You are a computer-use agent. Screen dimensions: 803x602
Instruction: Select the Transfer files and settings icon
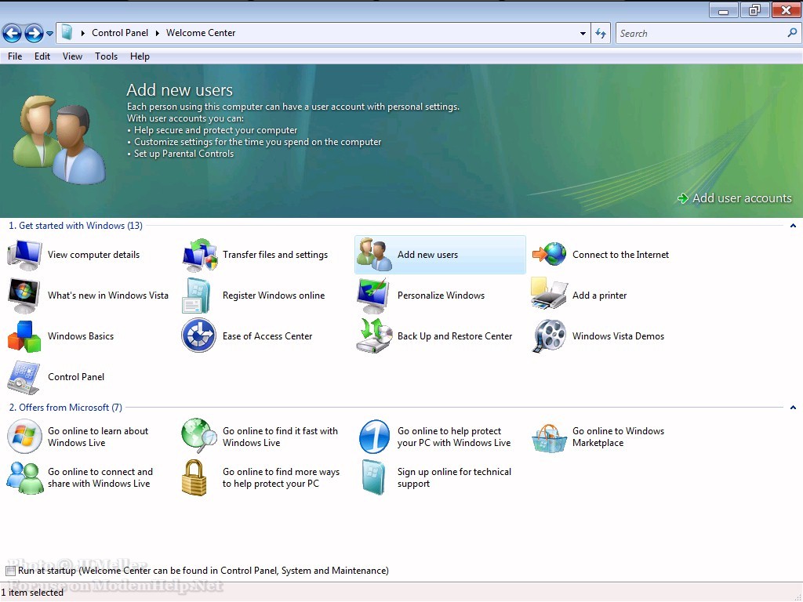pyautogui.click(x=199, y=255)
